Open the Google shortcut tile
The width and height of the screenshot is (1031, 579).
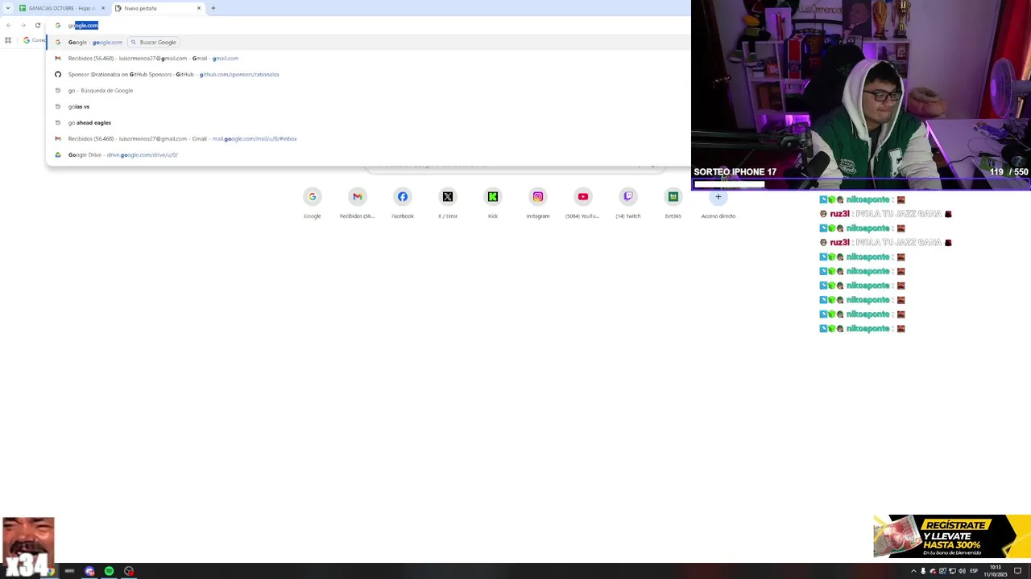tap(313, 203)
